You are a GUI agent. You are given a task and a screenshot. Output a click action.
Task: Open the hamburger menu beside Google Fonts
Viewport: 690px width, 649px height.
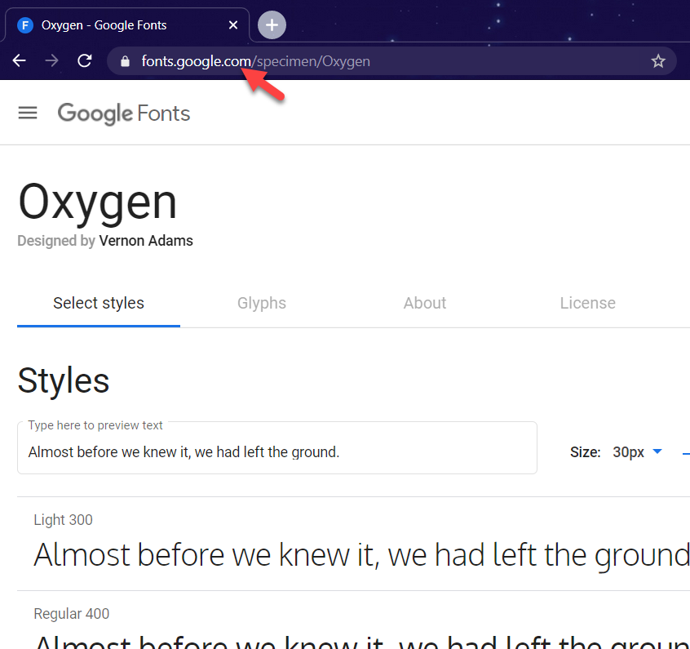[28, 113]
